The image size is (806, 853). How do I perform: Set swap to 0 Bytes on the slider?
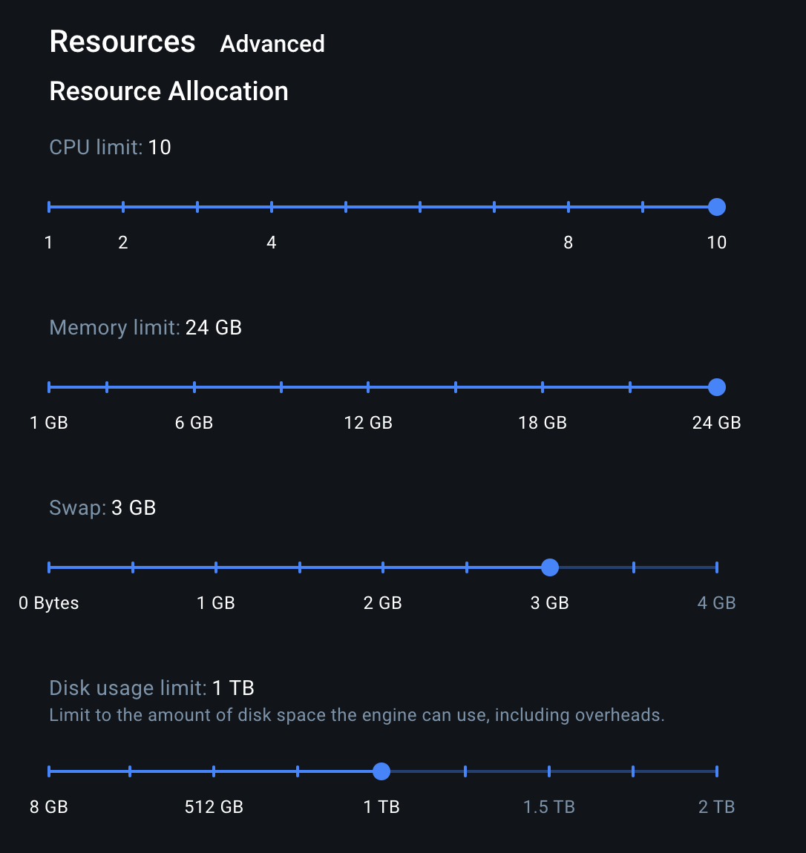(49, 567)
